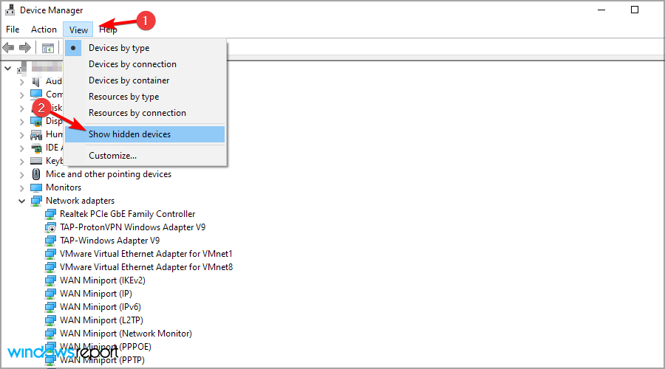
Task: Select the Network adapters tree item
Action: coord(80,201)
